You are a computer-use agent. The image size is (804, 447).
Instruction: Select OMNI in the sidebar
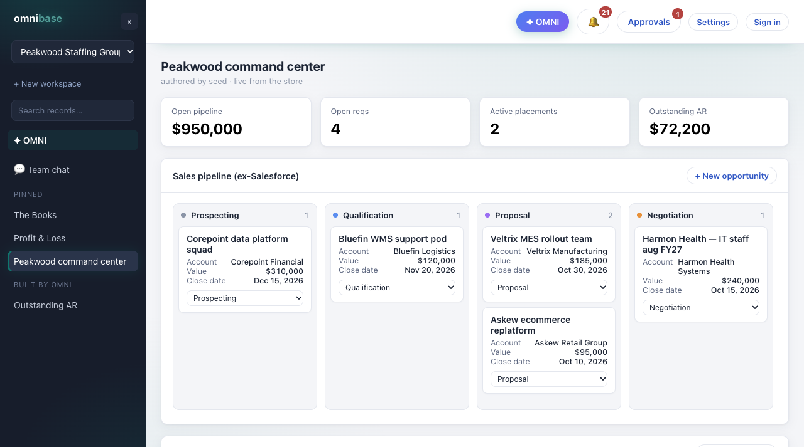pyautogui.click(x=73, y=140)
